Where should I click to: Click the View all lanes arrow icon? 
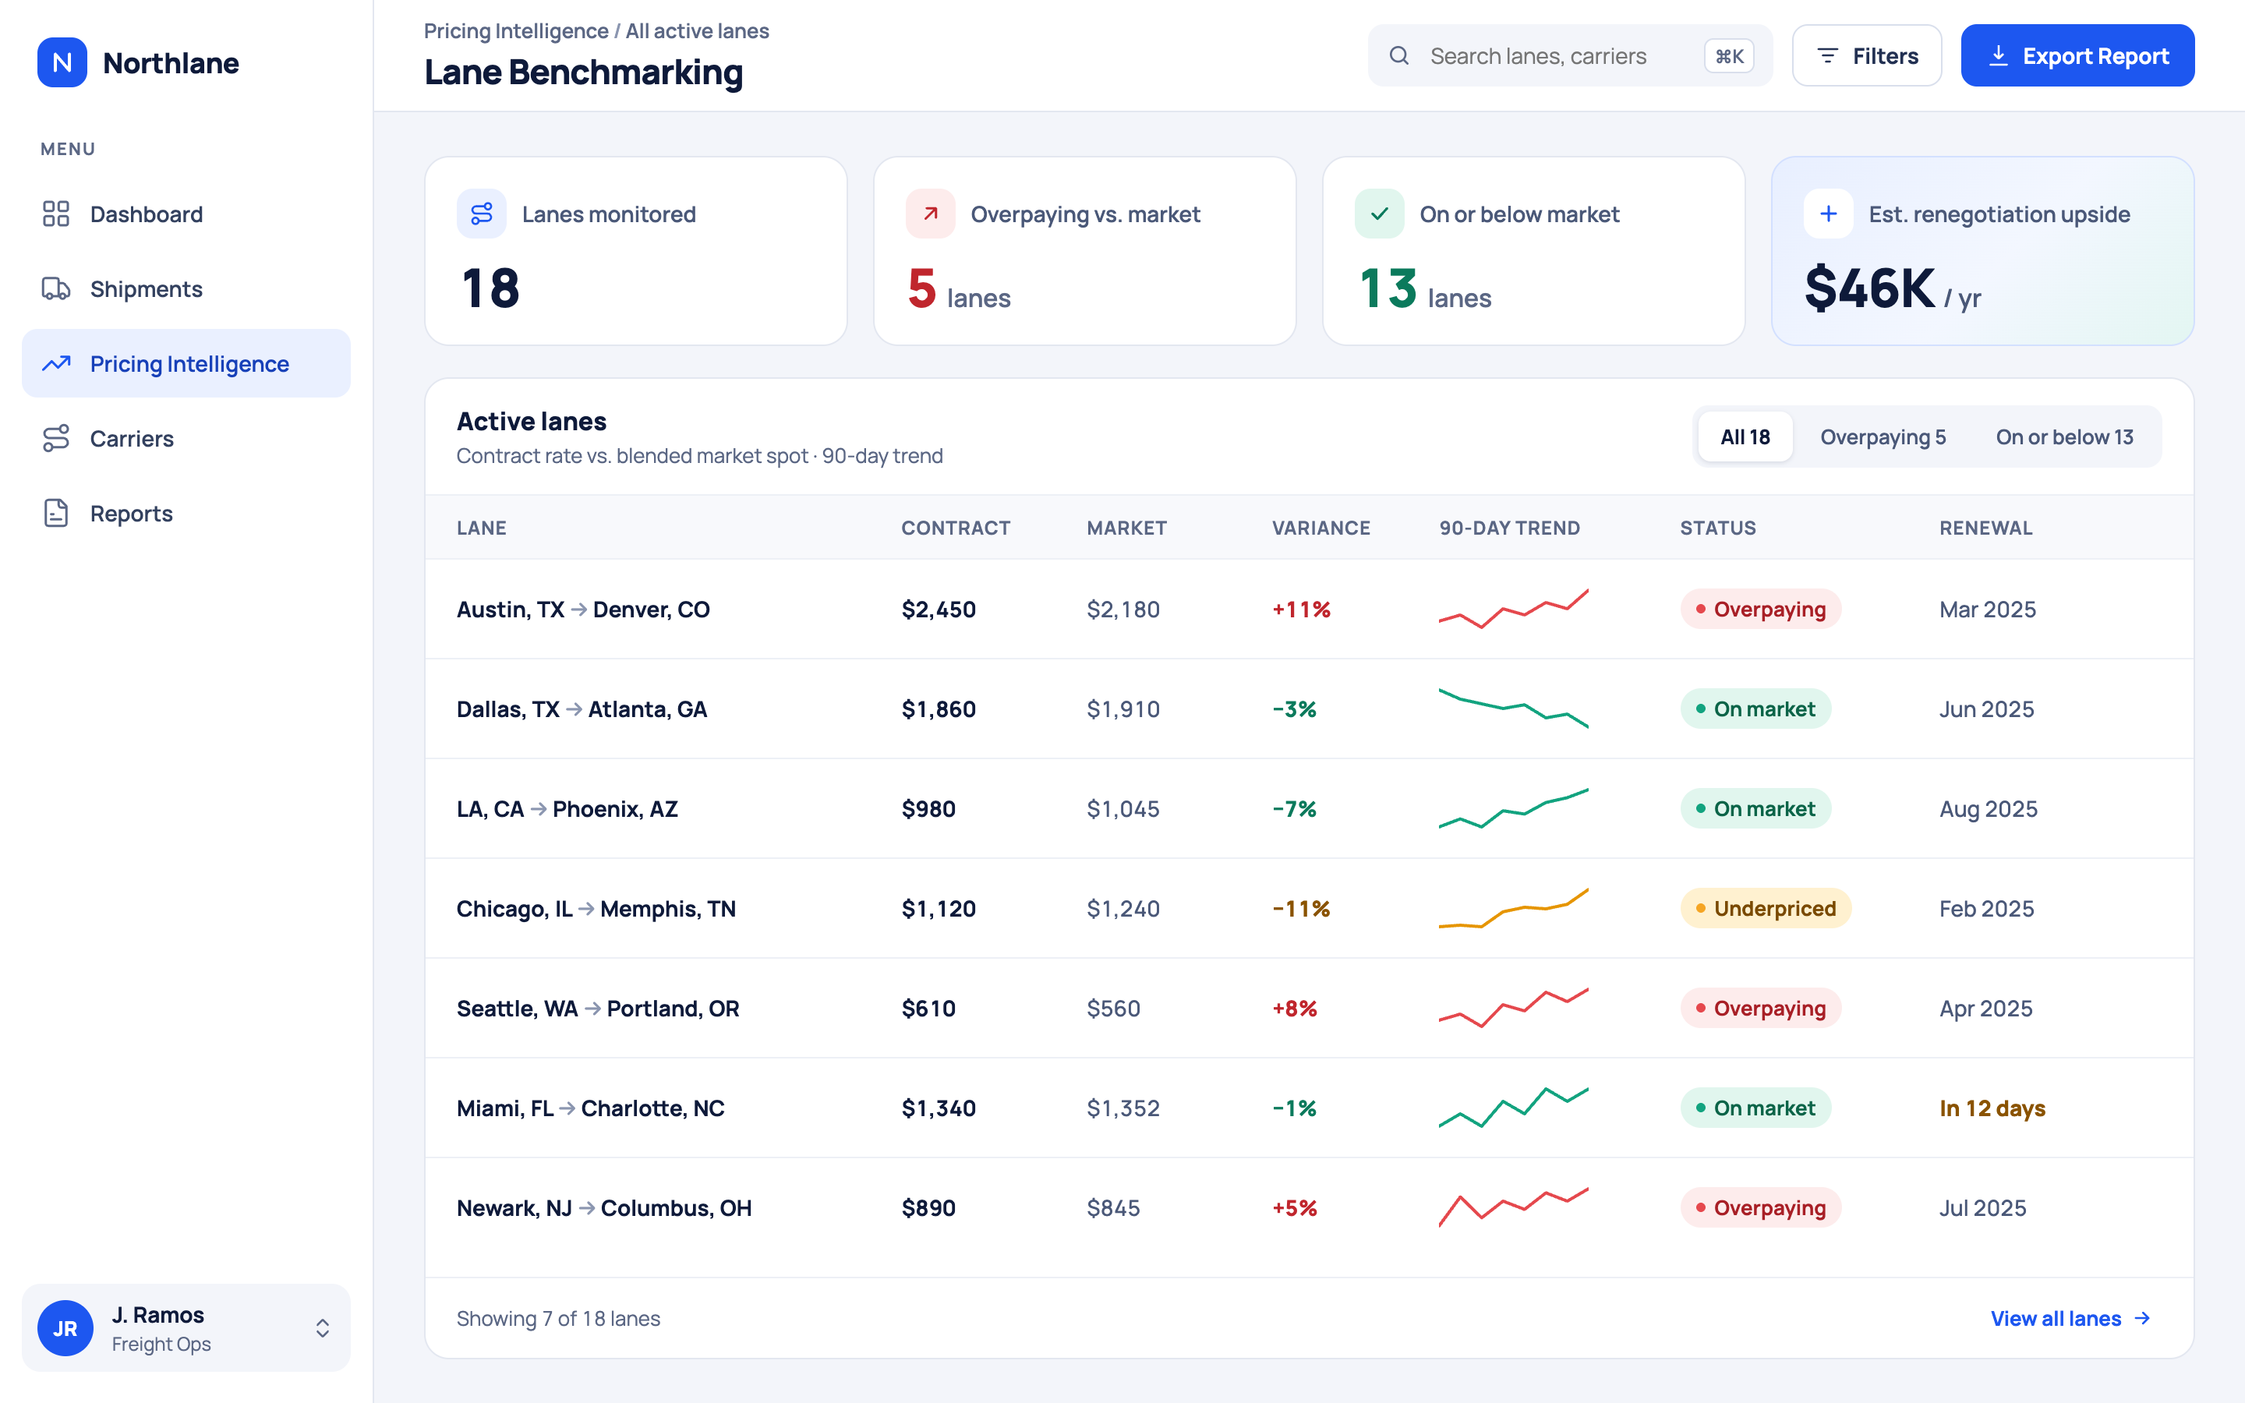2142,1319
